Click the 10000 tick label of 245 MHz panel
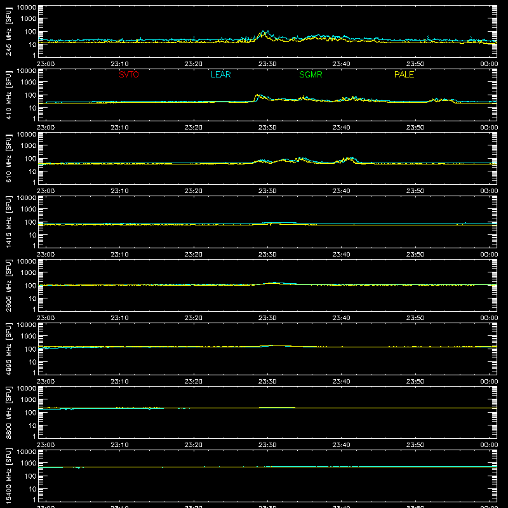Viewport: 508px width, 508px height. point(27,8)
